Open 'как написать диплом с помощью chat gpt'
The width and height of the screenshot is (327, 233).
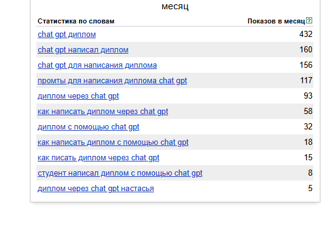(x=113, y=142)
